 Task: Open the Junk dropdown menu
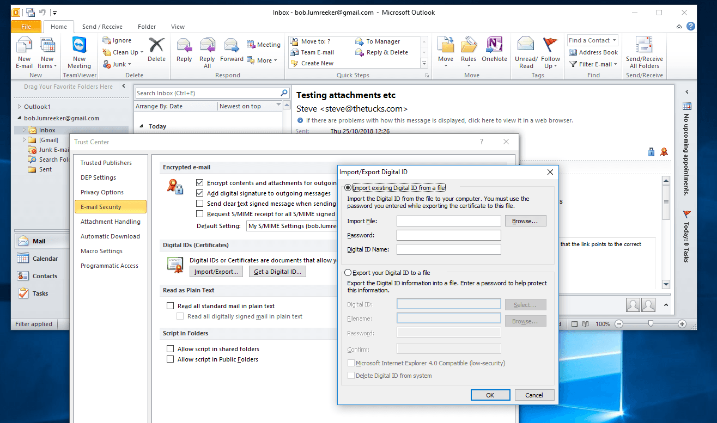pyautogui.click(x=117, y=64)
